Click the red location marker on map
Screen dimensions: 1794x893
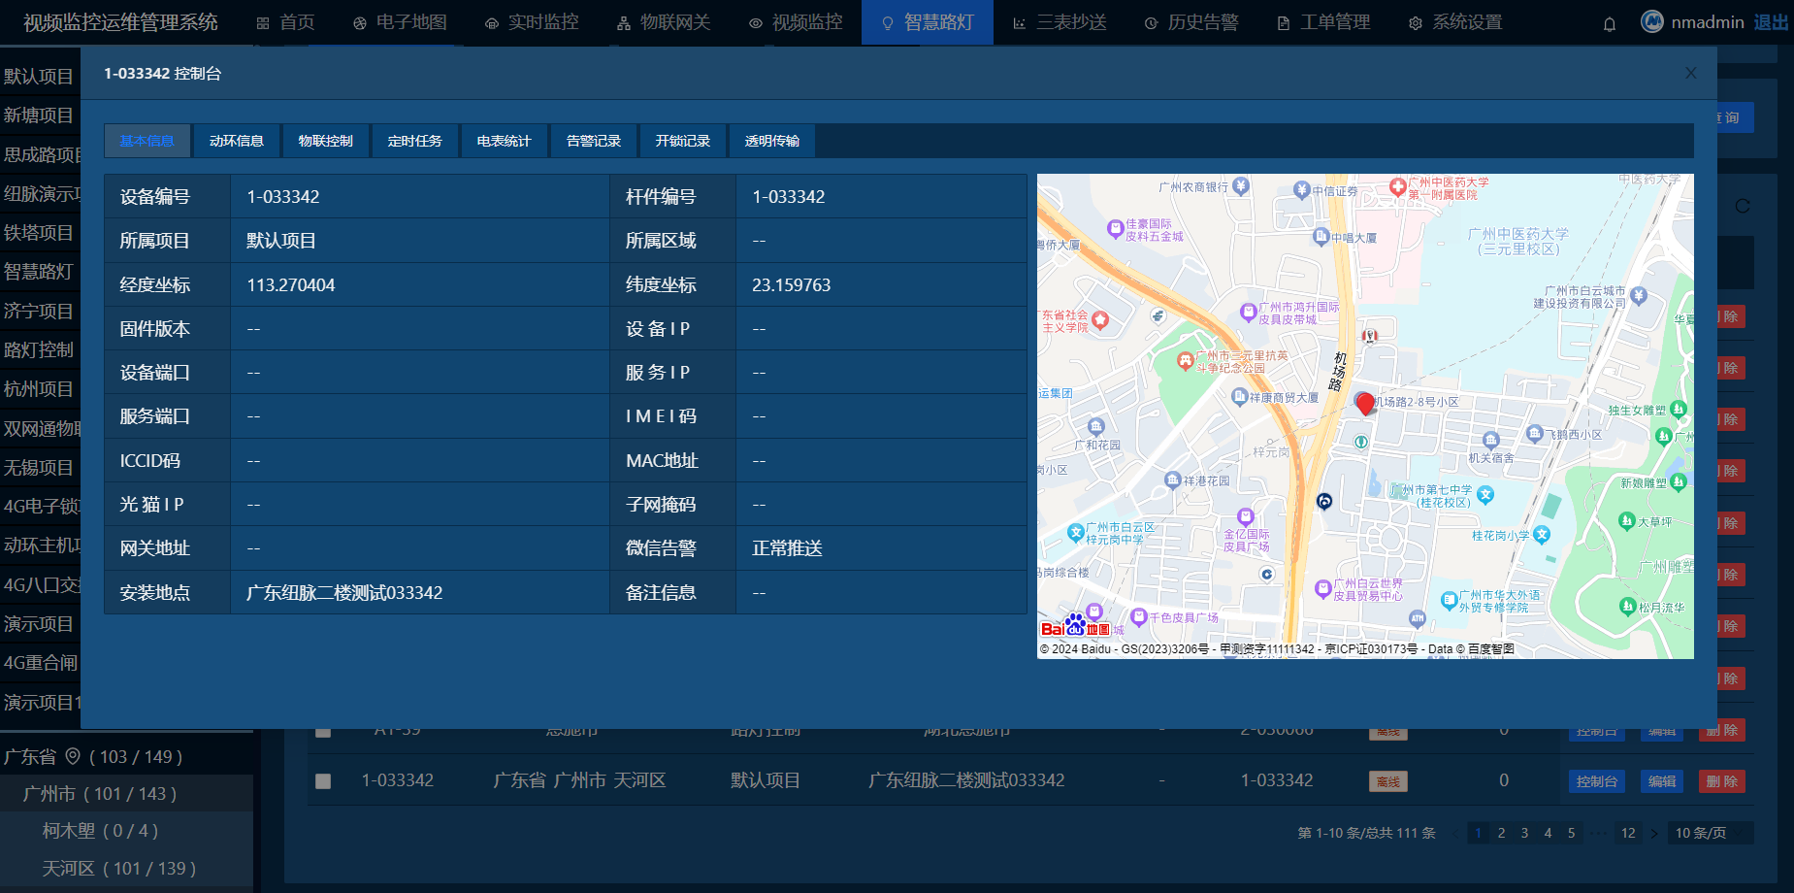[1365, 404]
